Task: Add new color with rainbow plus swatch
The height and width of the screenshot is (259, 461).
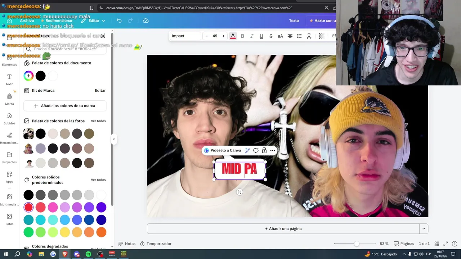Action: [28, 76]
